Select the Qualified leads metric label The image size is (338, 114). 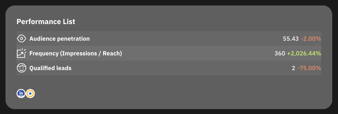tap(50, 68)
